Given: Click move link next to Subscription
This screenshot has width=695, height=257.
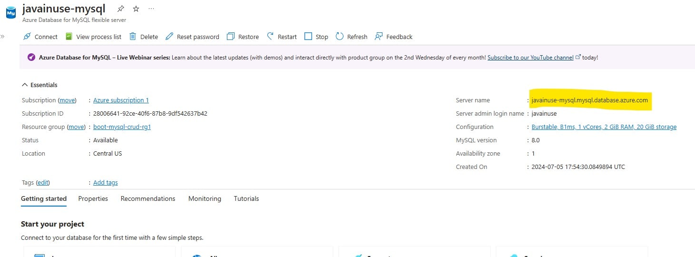Looking at the screenshot, I should [67, 100].
